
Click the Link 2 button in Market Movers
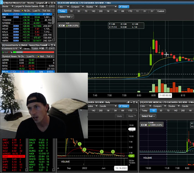pyautogui.click(x=52, y=6)
